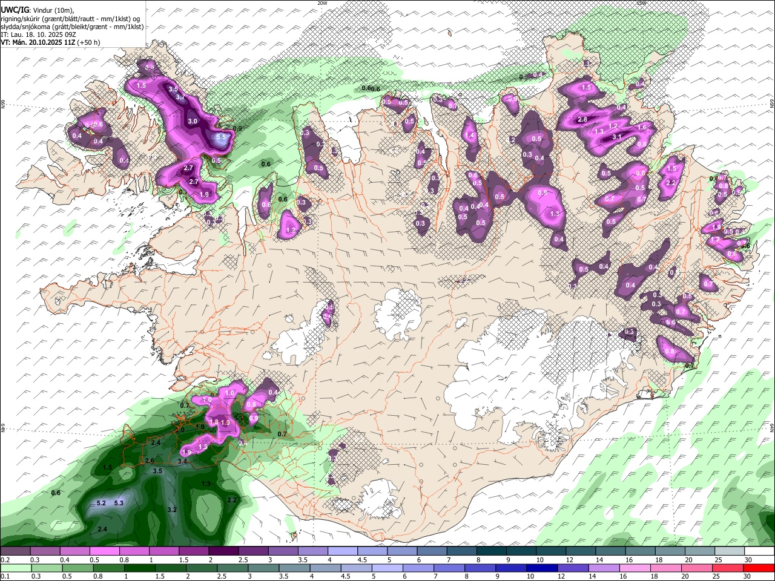Select the 3.4 rain value label
This screenshot has width=775, height=581.
point(182,461)
